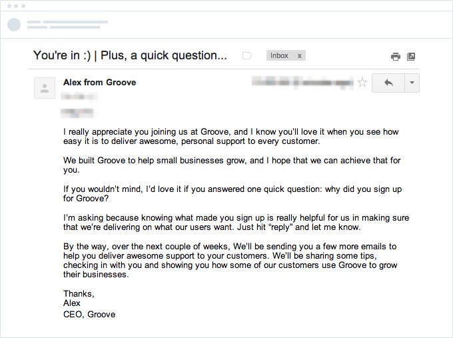Click the blurred email timestamp
The image size is (453, 338).
point(302,82)
